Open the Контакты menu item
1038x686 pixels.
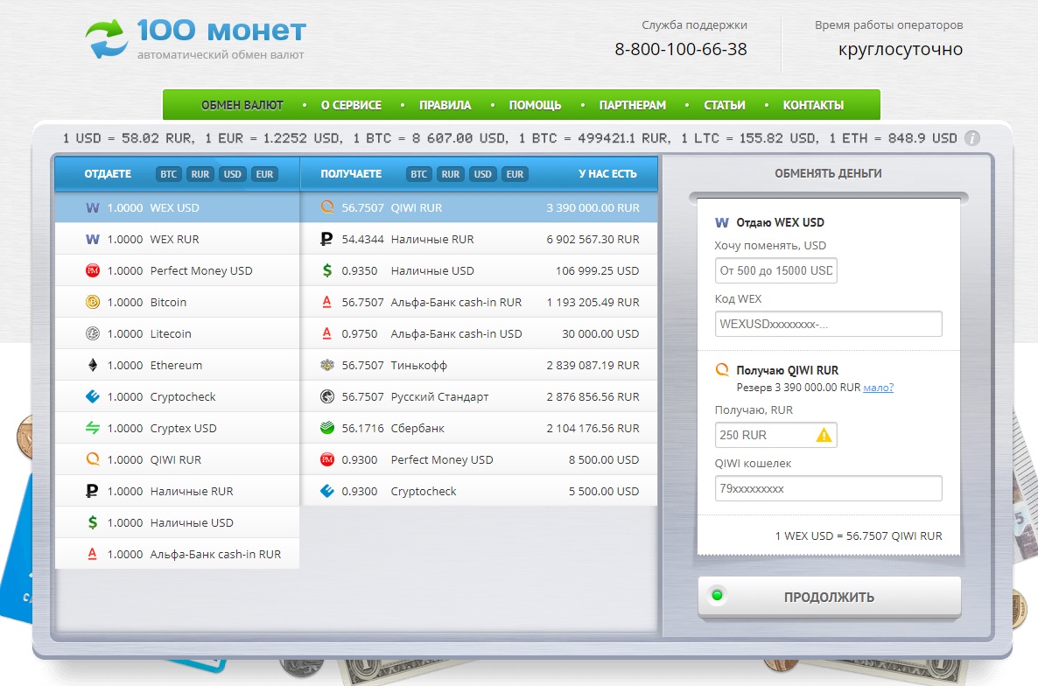click(x=813, y=105)
